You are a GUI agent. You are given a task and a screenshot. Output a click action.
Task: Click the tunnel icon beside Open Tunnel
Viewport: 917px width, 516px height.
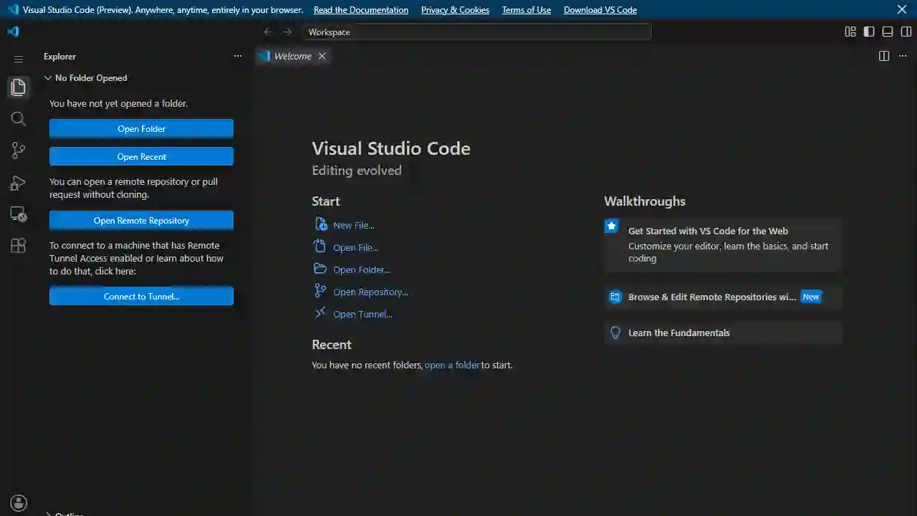click(320, 313)
